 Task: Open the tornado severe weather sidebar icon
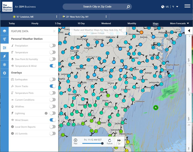(x=5, y=39)
